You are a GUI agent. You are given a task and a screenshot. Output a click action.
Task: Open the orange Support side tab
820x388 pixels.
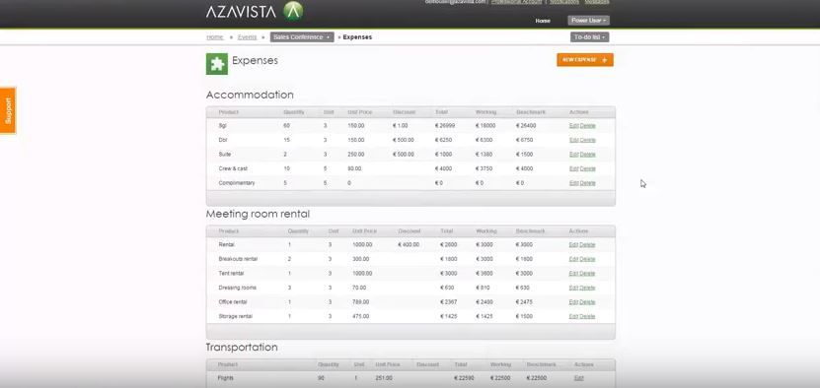pos(8,110)
